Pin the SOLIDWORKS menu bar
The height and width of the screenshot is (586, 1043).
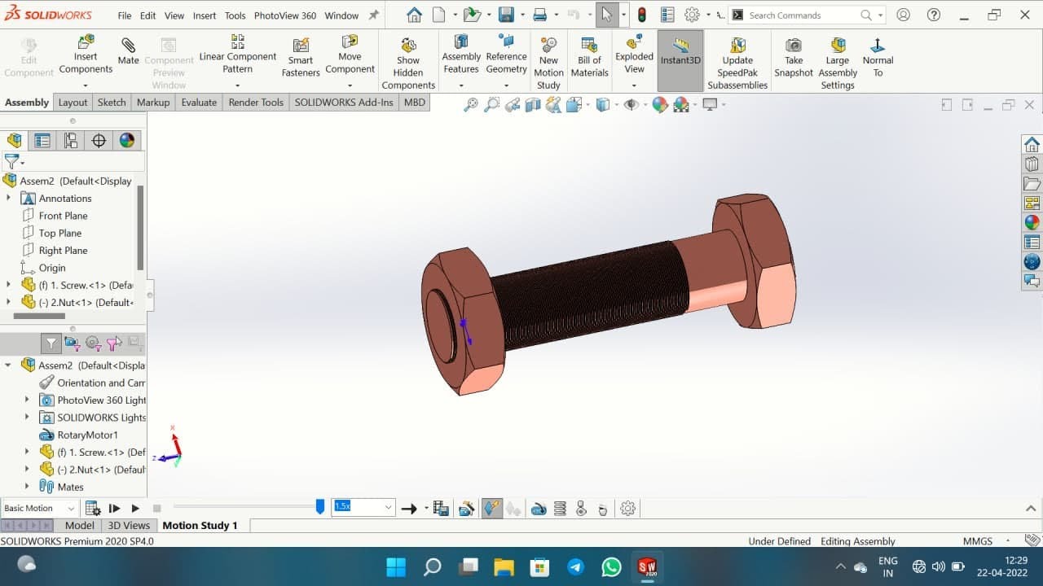tap(374, 15)
